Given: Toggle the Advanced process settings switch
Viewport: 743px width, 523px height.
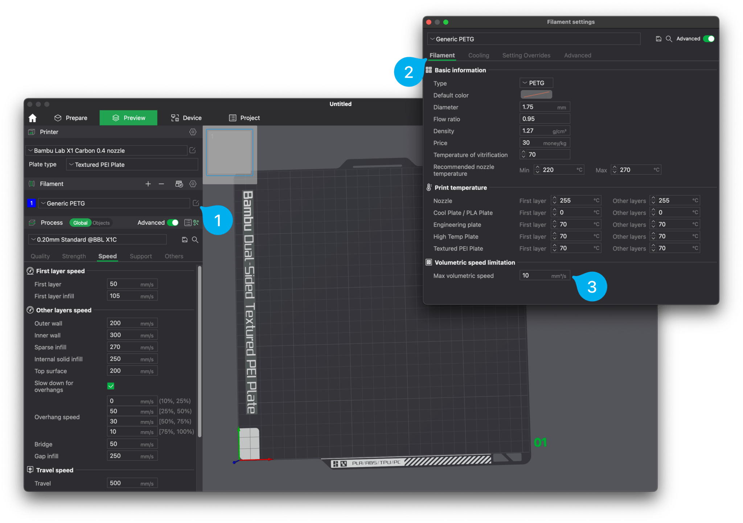Looking at the screenshot, I should pos(173,222).
